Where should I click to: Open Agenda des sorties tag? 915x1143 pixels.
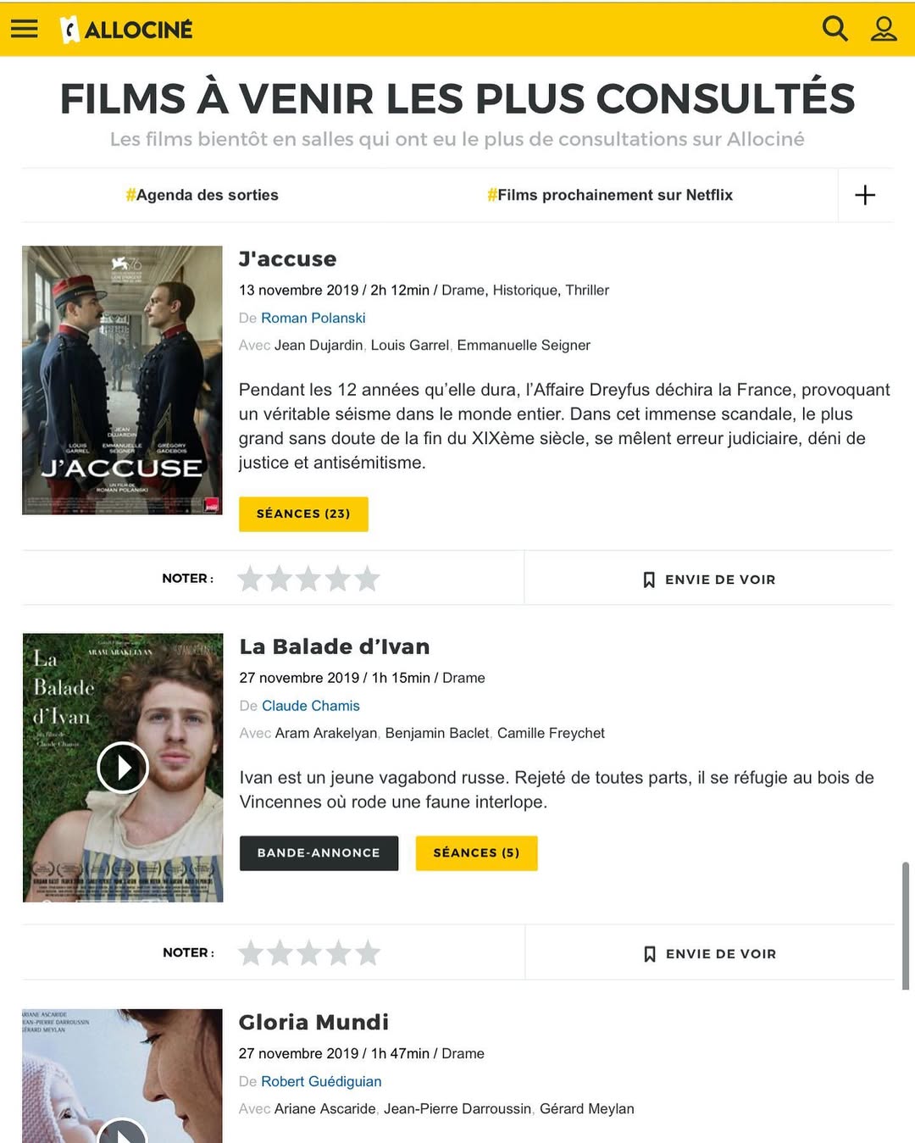pos(202,195)
